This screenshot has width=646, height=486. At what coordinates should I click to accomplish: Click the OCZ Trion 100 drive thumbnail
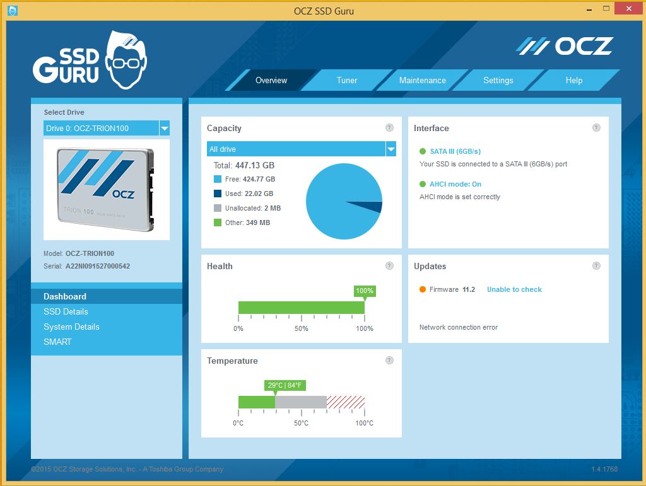pyautogui.click(x=107, y=190)
